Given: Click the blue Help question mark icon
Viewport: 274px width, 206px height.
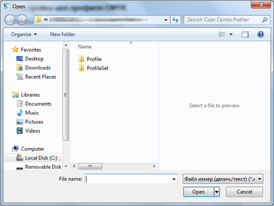Looking at the screenshot, I should [x=261, y=35].
